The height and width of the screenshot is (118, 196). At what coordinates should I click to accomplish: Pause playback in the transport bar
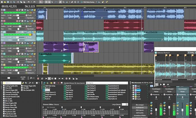click(52, 78)
